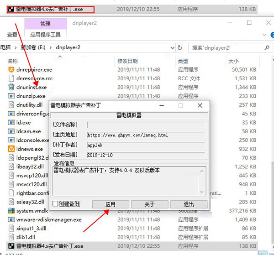Click the 主页地址 URL field
This screenshot has height=255, width=274.
pyautogui.click(x=146, y=135)
